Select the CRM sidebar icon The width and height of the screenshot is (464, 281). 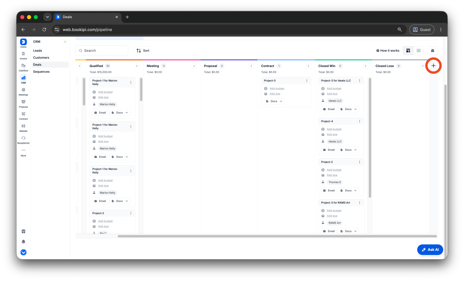point(23,78)
